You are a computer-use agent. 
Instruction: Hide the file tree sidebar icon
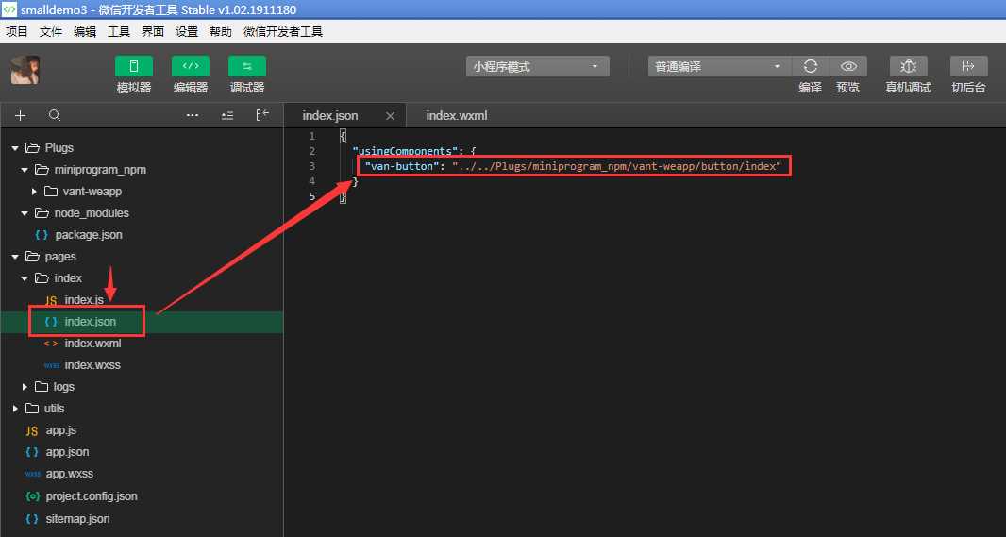pyautogui.click(x=262, y=115)
